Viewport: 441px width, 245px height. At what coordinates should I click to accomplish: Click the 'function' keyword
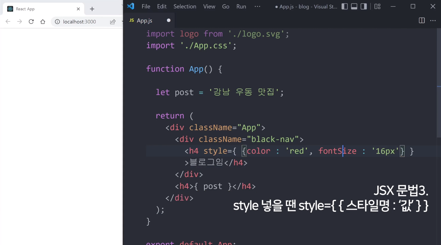click(165, 69)
